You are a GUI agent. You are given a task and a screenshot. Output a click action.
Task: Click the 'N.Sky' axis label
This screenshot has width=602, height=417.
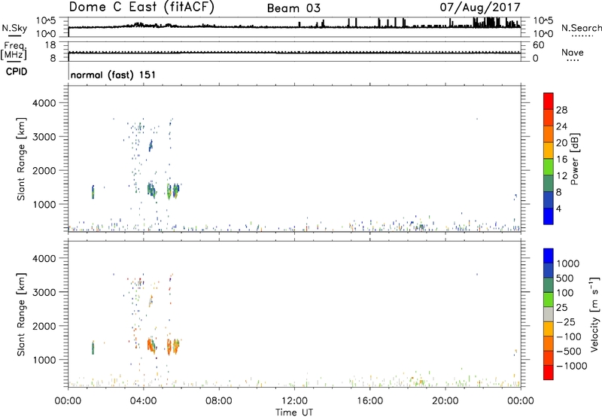14,28
